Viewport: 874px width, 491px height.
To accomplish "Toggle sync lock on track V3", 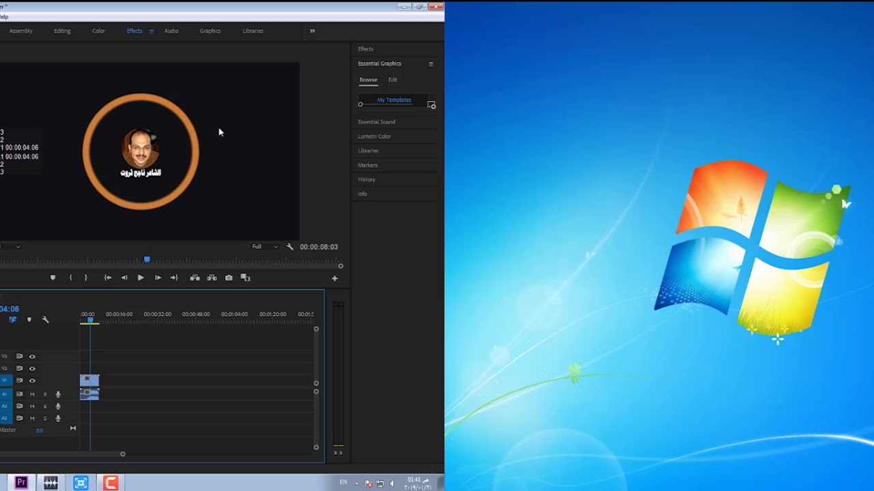I will click(19, 357).
